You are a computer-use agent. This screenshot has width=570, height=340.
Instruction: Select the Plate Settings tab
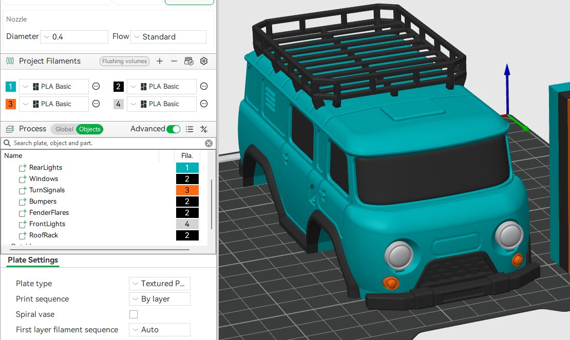tap(33, 260)
